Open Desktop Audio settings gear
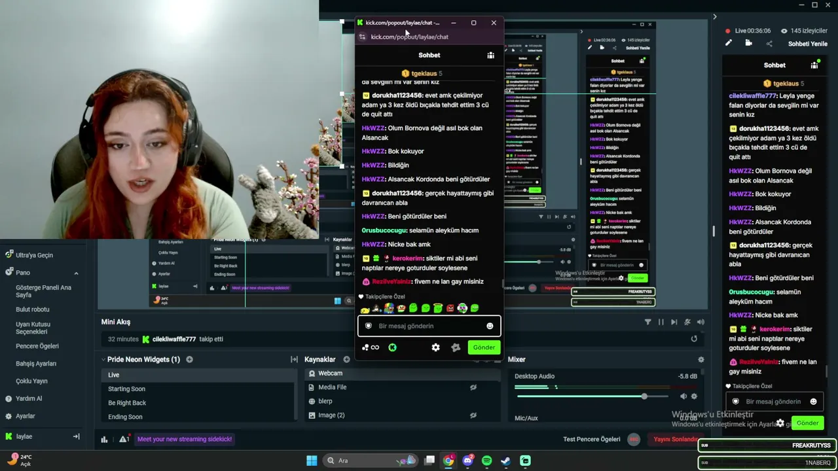 pos(694,396)
